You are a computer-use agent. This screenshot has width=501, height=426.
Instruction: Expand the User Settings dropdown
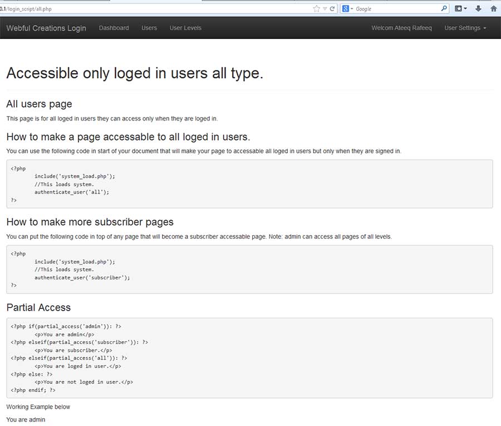465,28
